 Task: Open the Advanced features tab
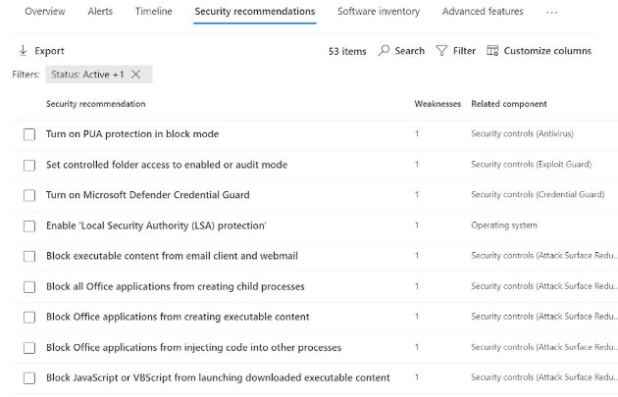(483, 12)
